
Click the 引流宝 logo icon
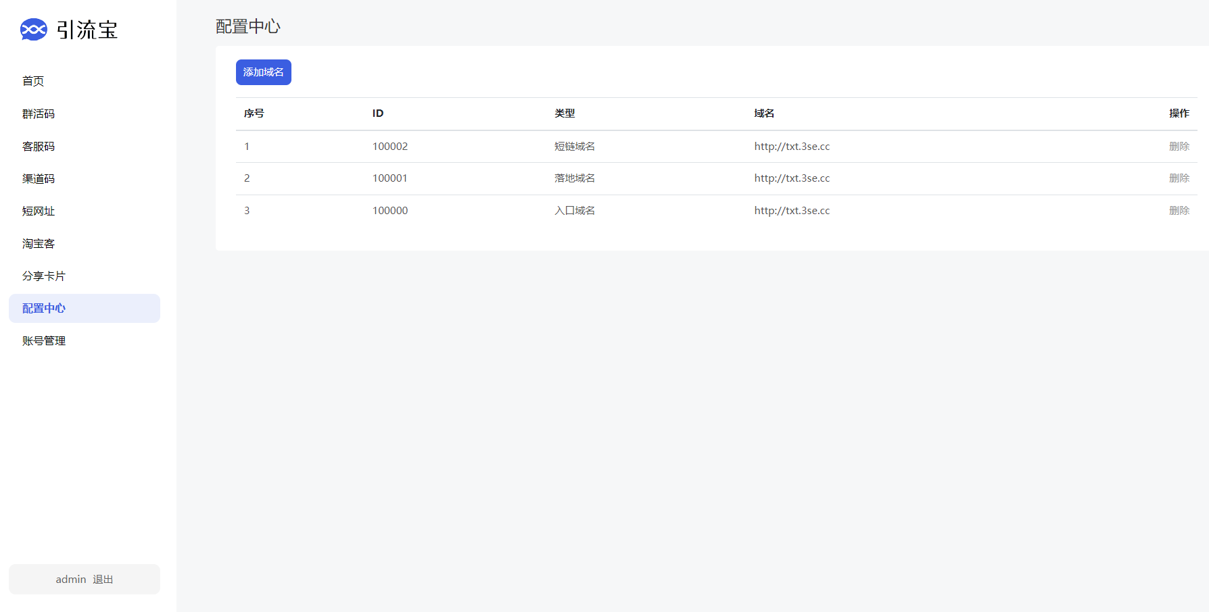(x=34, y=30)
